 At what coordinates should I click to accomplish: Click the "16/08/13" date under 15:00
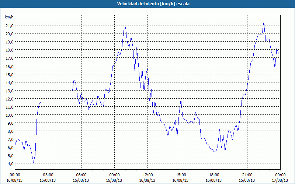pos(181,180)
